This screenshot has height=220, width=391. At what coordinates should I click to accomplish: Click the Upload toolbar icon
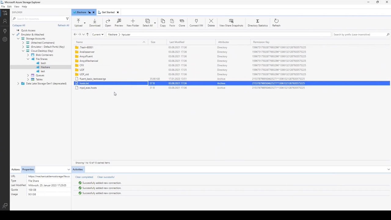click(x=78, y=21)
